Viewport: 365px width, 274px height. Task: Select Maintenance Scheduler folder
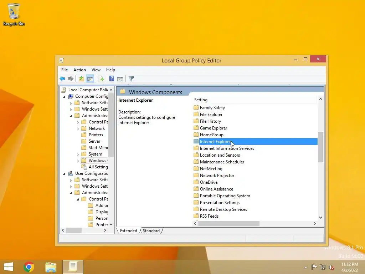coord(222,162)
